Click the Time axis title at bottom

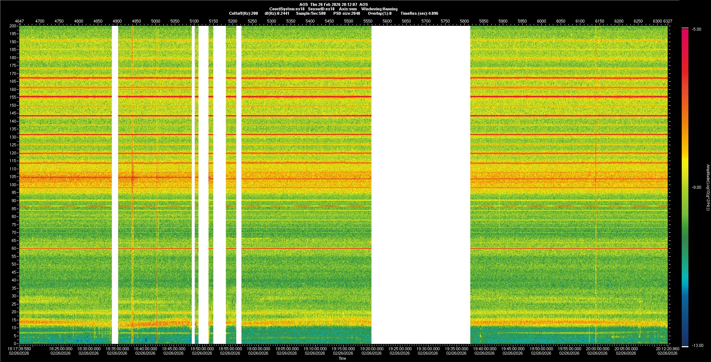(x=342, y=358)
